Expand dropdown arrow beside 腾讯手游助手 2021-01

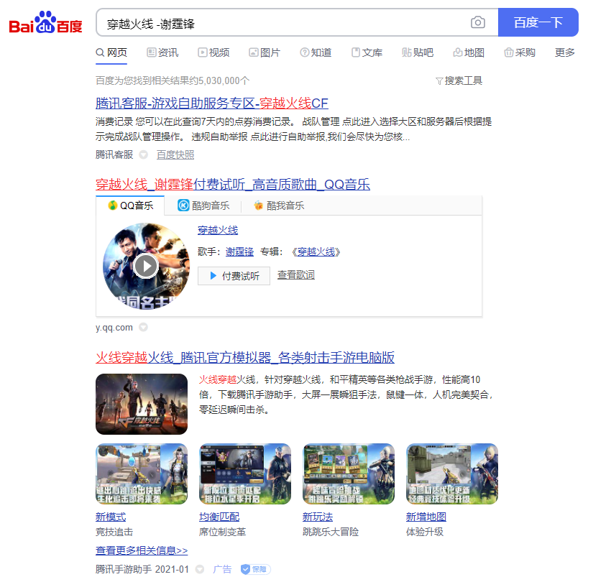tap(200, 569)
